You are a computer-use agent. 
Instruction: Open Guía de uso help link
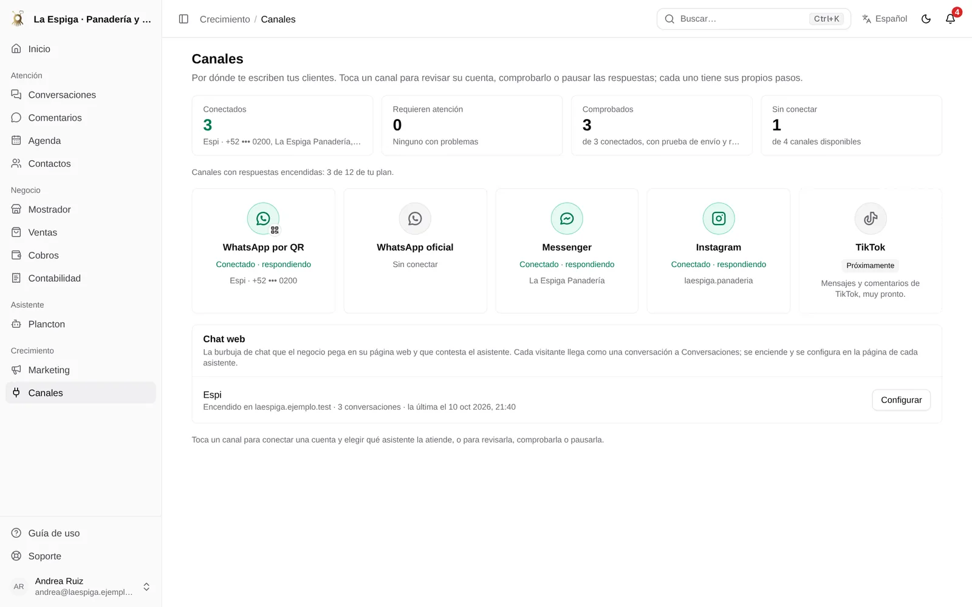click(81, 533)
